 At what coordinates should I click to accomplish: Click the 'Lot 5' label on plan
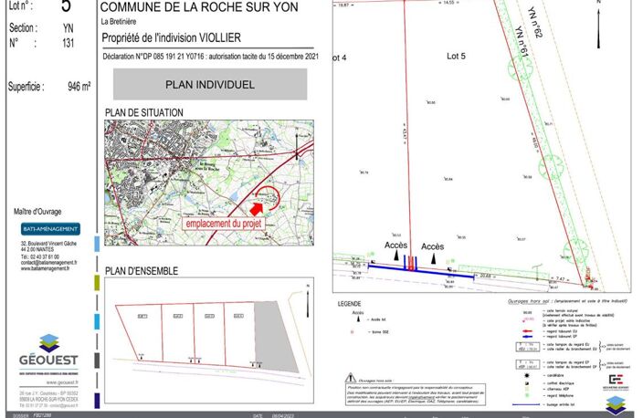[x=456, y=56]
